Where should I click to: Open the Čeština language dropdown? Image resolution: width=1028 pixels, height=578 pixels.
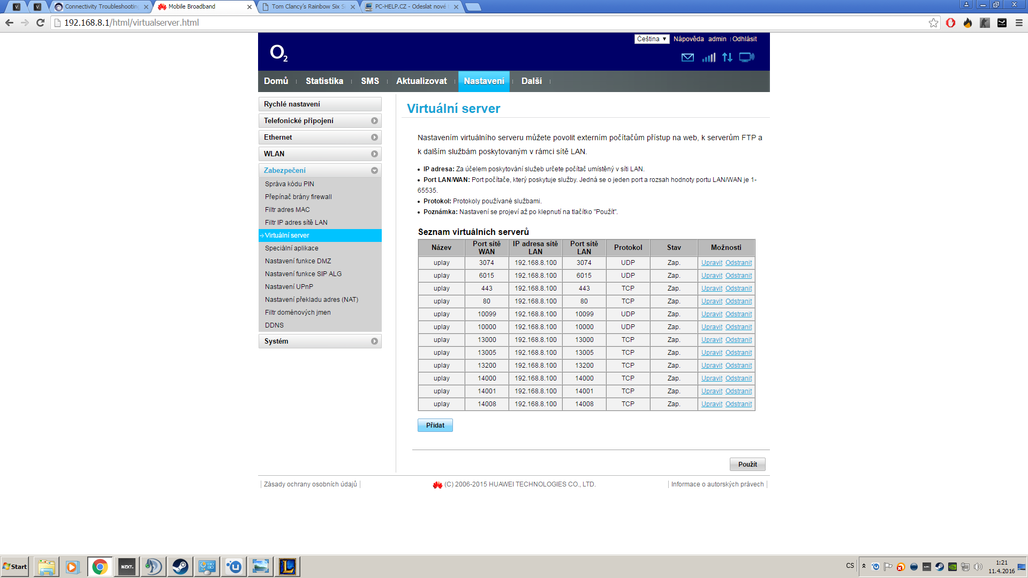click(652, 39)
